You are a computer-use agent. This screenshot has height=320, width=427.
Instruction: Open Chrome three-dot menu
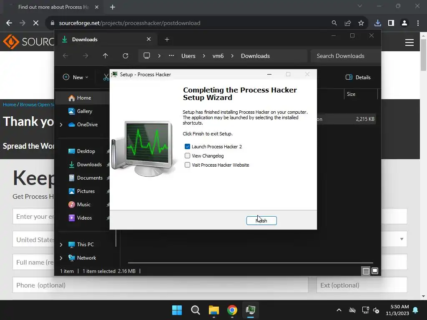tap(418, 23)
